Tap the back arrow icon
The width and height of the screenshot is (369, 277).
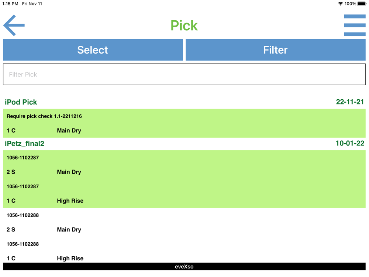(14, 25)
